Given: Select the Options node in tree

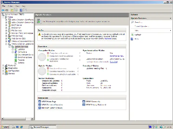Looking at the screenshot, I should (21, 63).
